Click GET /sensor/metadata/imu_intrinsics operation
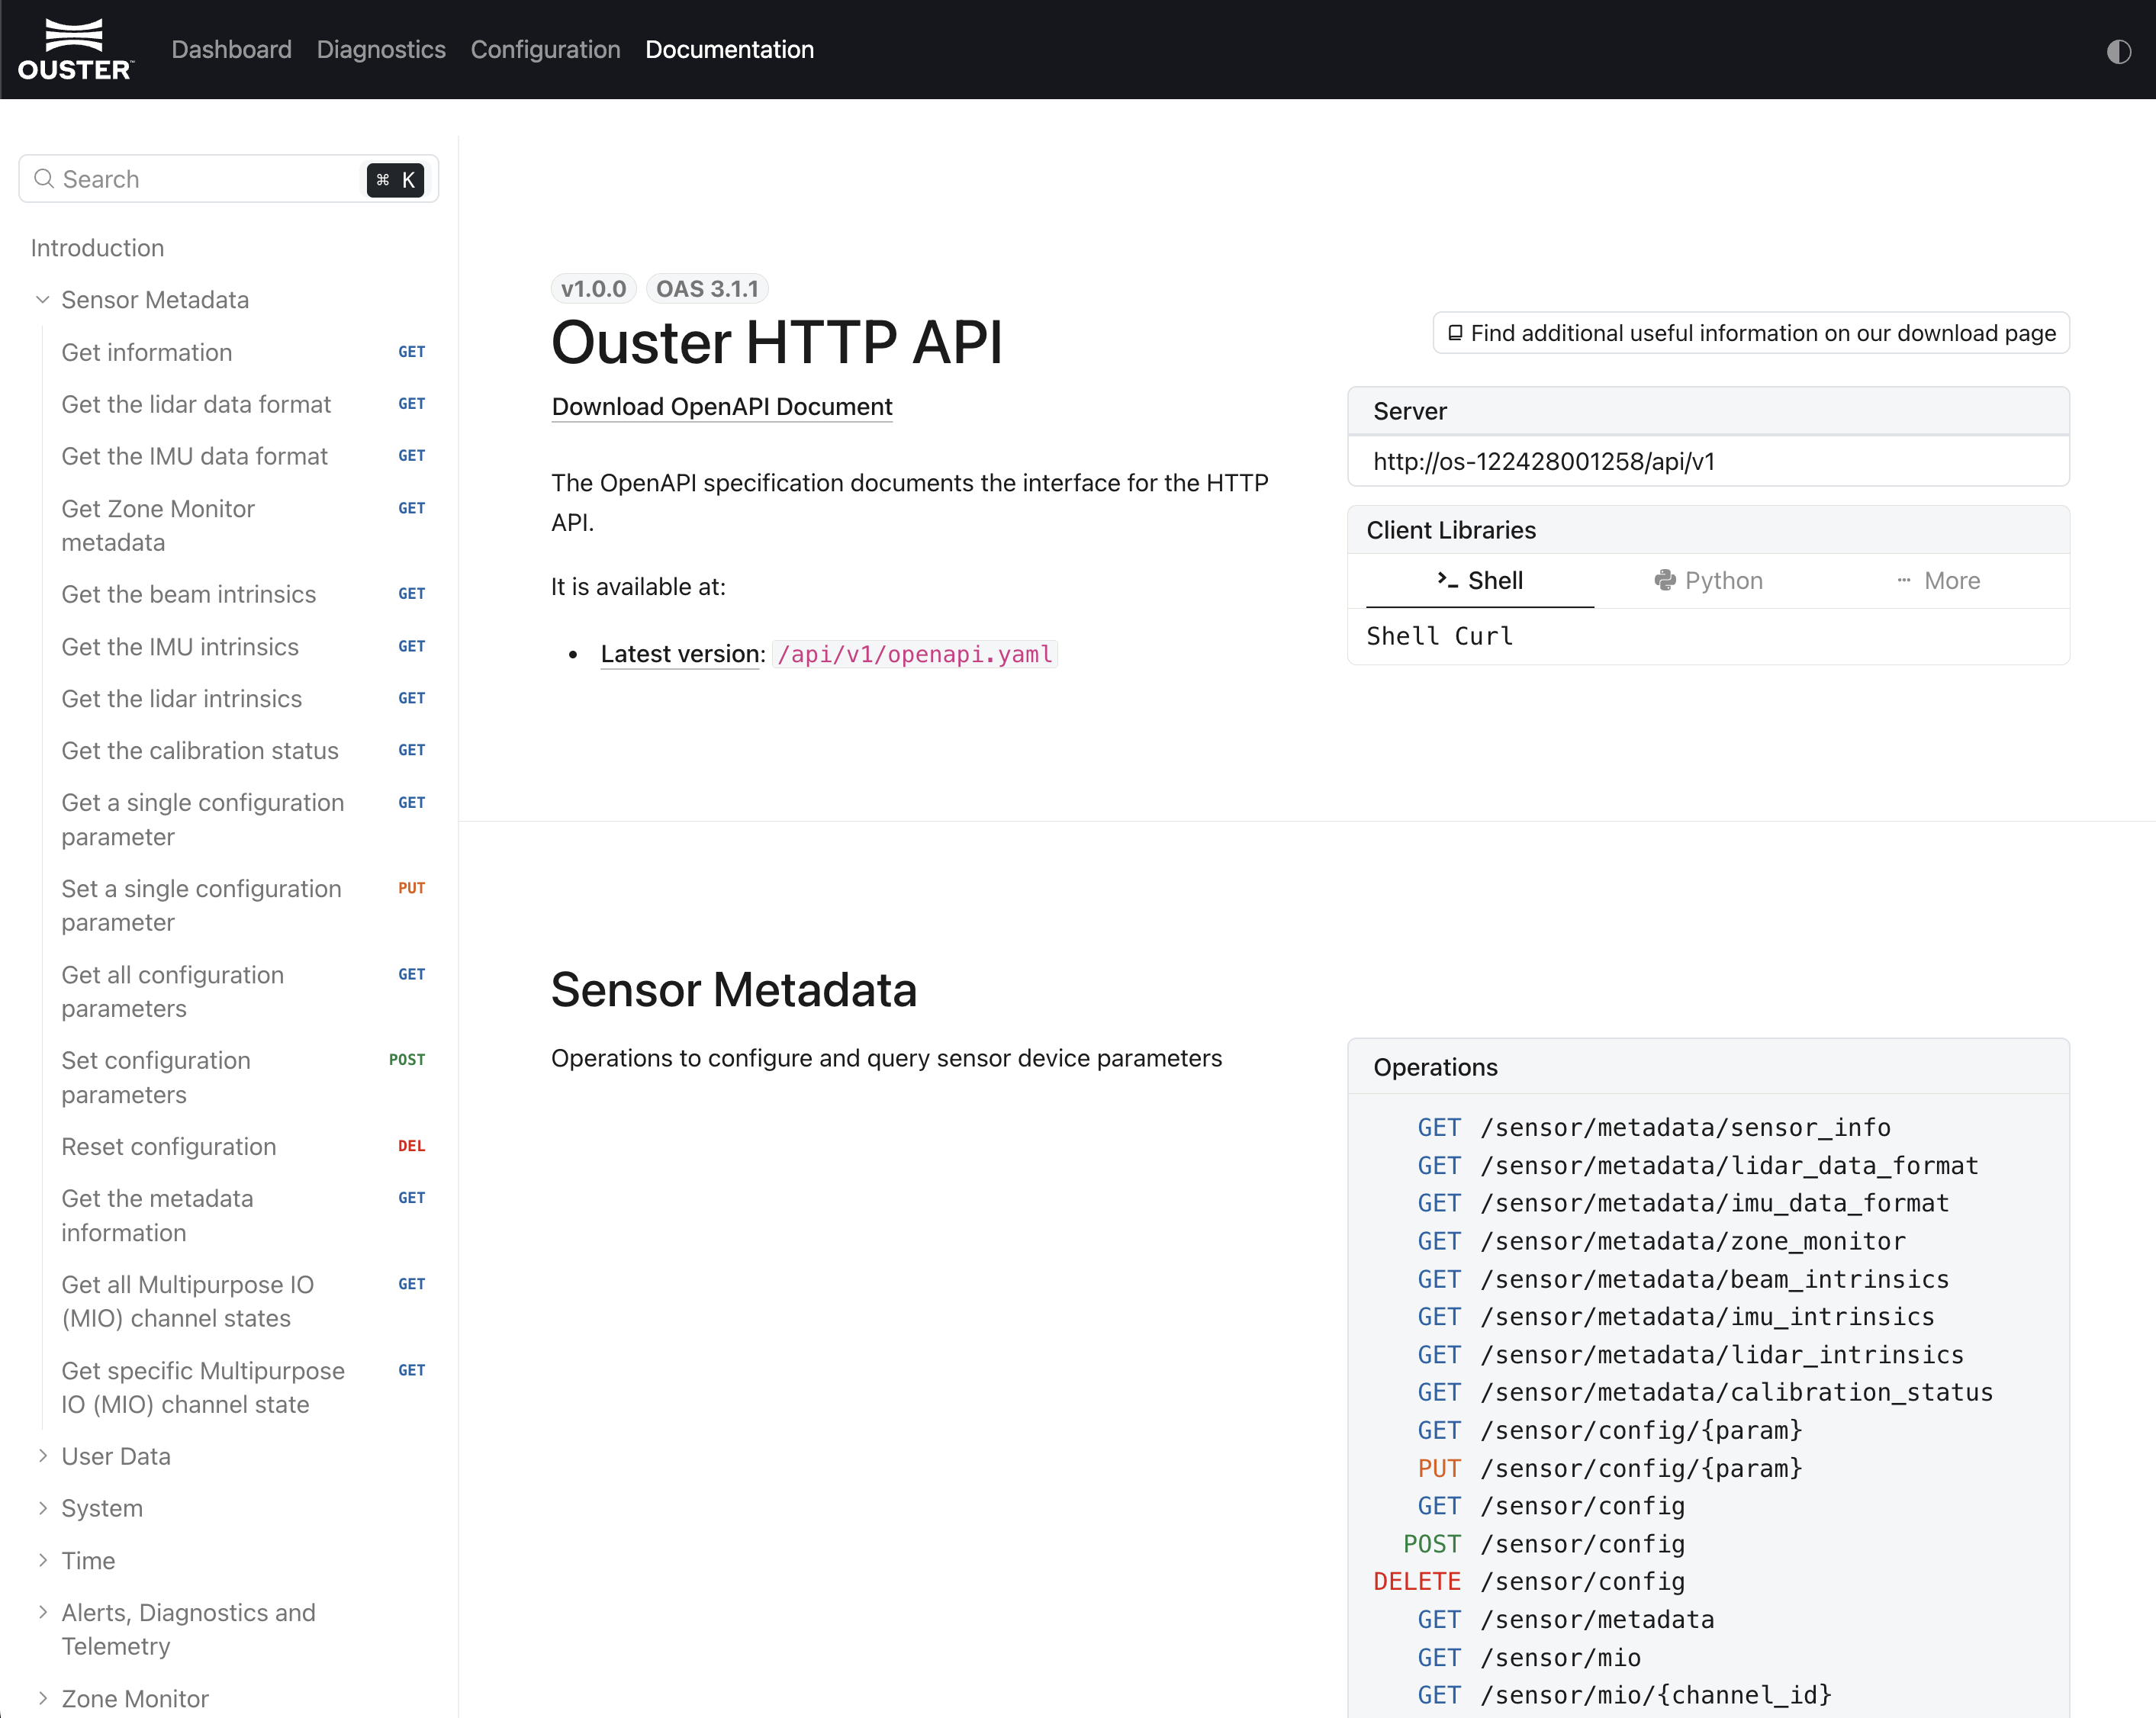 pos(1676,1317)
